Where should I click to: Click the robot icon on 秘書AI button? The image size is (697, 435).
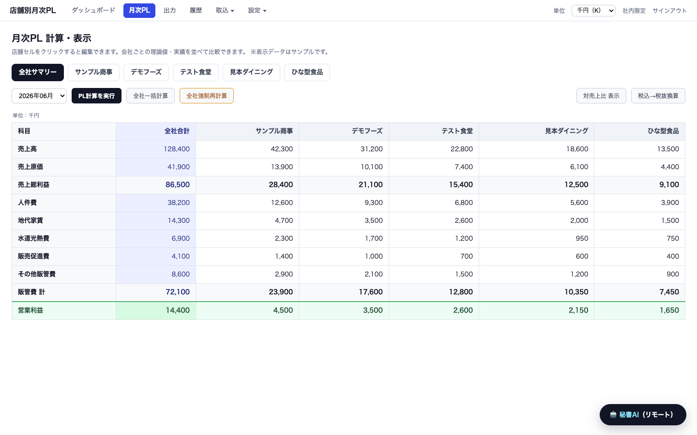coord(613,415)
